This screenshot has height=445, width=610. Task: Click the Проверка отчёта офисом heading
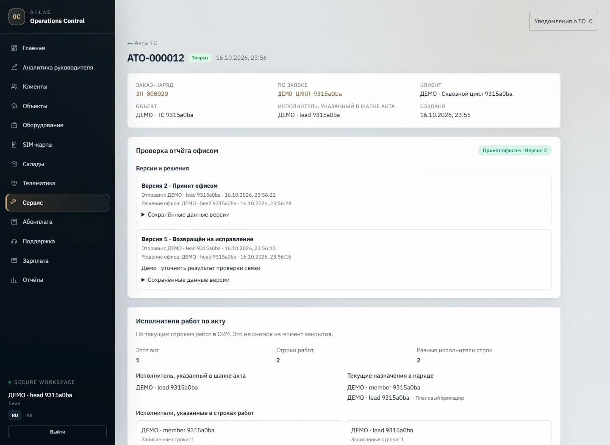(177, 150)
